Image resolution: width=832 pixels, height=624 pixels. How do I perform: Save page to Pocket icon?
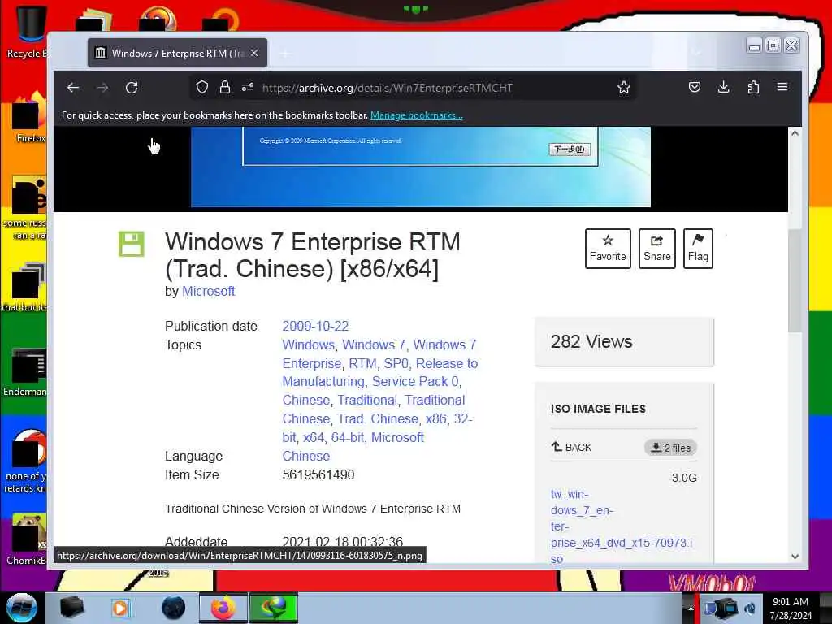point(694,88)
